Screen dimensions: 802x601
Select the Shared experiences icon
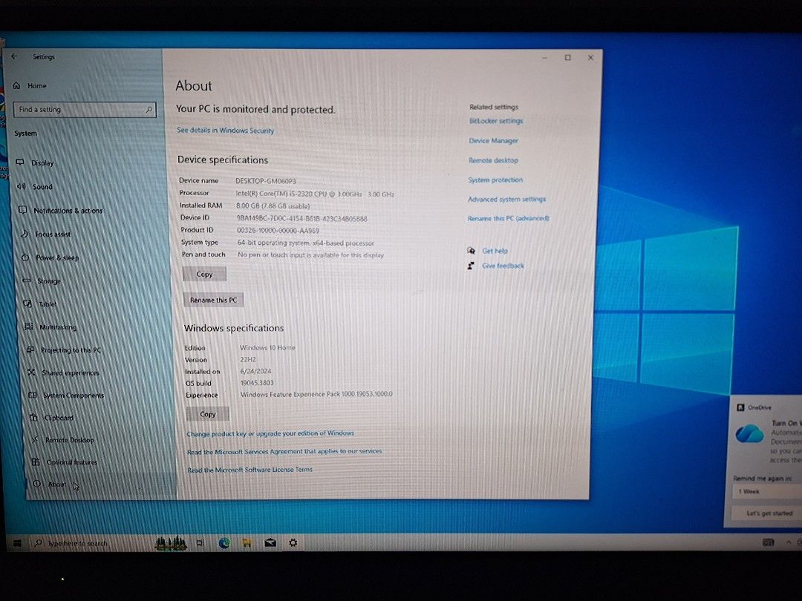pyautogui.click(x=32, y=372)
